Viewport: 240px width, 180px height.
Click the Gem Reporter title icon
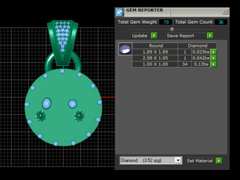(x=119, y=12)
